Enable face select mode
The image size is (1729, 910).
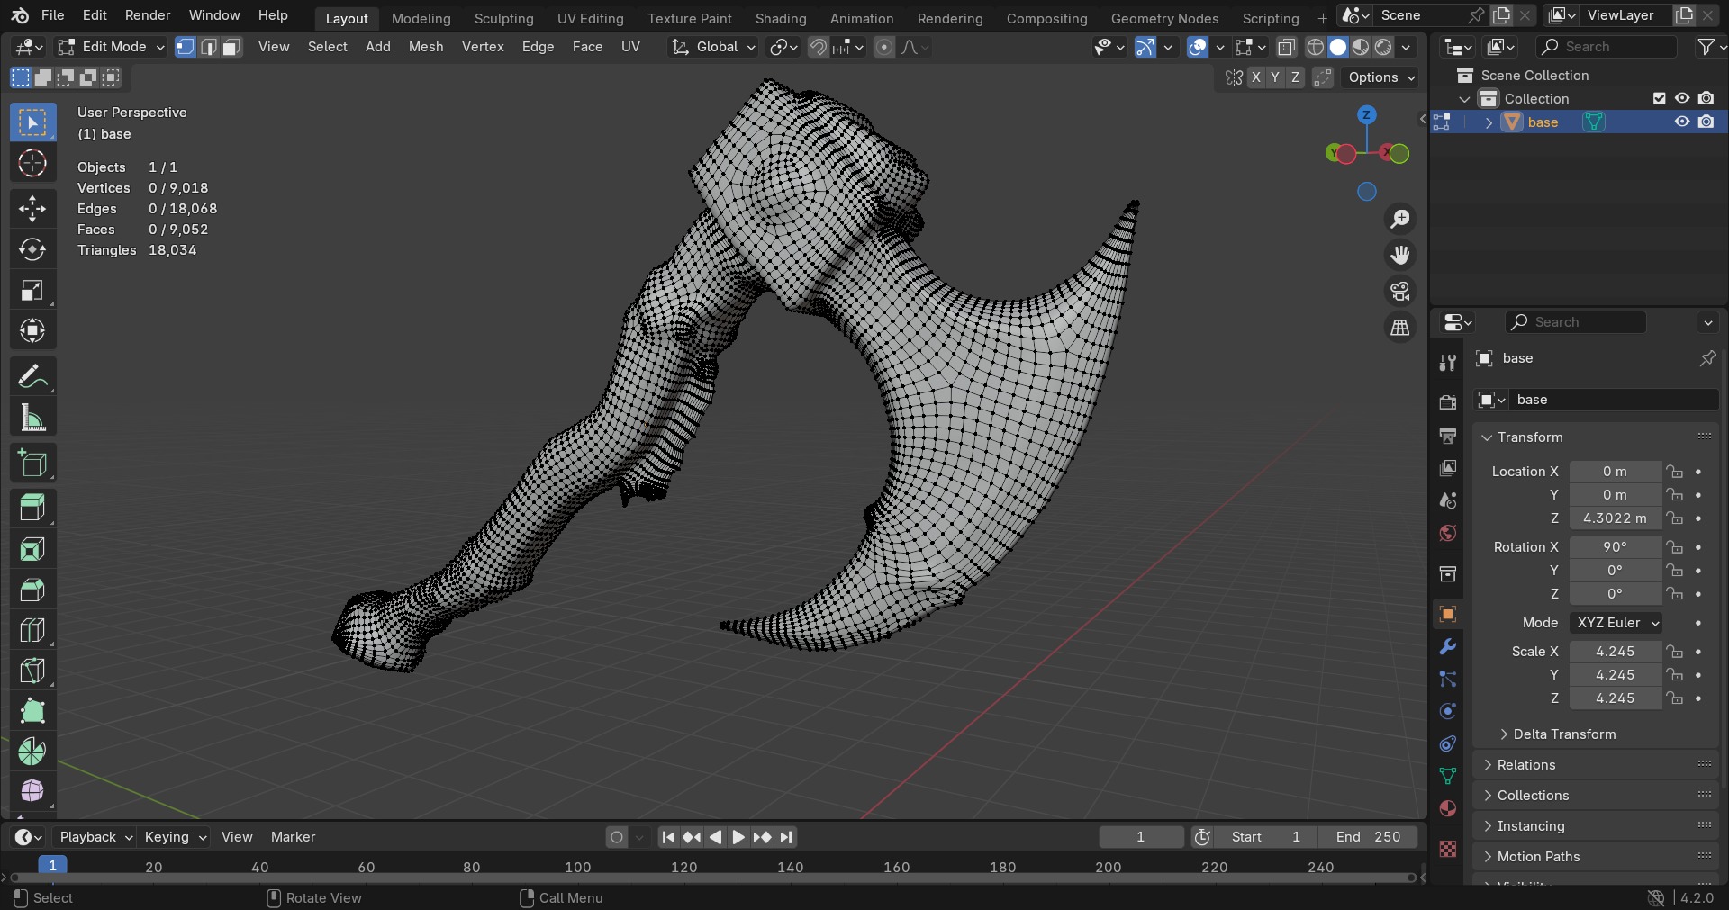pos(232,47)
